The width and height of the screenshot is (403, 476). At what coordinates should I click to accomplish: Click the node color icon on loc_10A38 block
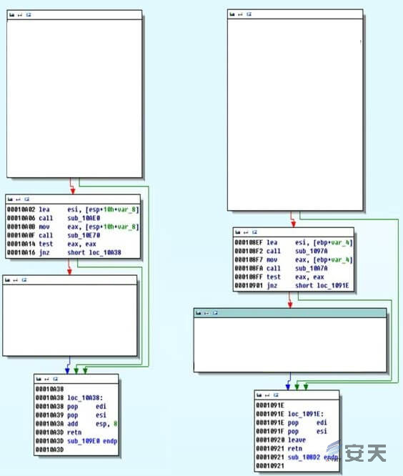(39, 379)
